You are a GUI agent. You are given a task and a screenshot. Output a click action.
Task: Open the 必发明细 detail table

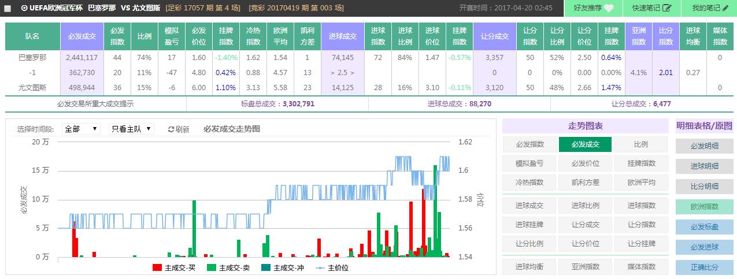pos(705,146)
